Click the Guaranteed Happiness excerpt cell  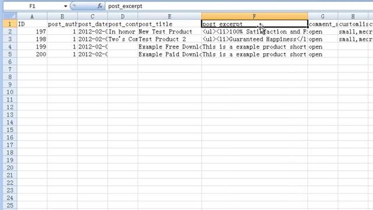coord(254,39)
